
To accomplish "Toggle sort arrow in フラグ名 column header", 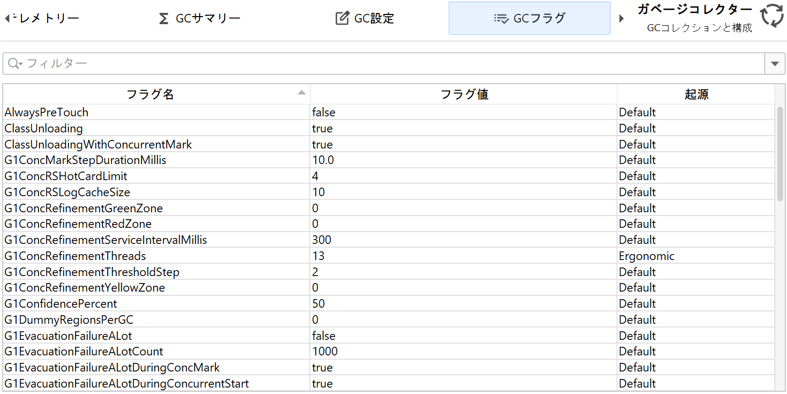I will (302, 93).
